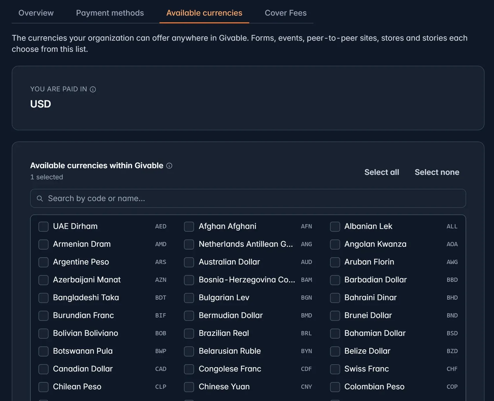The width and height of the screenshot is (494, 401).
Task: Enable the Bangladeshi Taka checkbox
Action: 43,298
